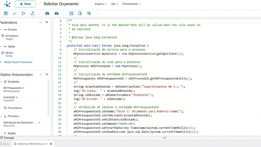Click the cloud upload icon
This screenshot has height=147, width=261.
(x=56, y=13)
